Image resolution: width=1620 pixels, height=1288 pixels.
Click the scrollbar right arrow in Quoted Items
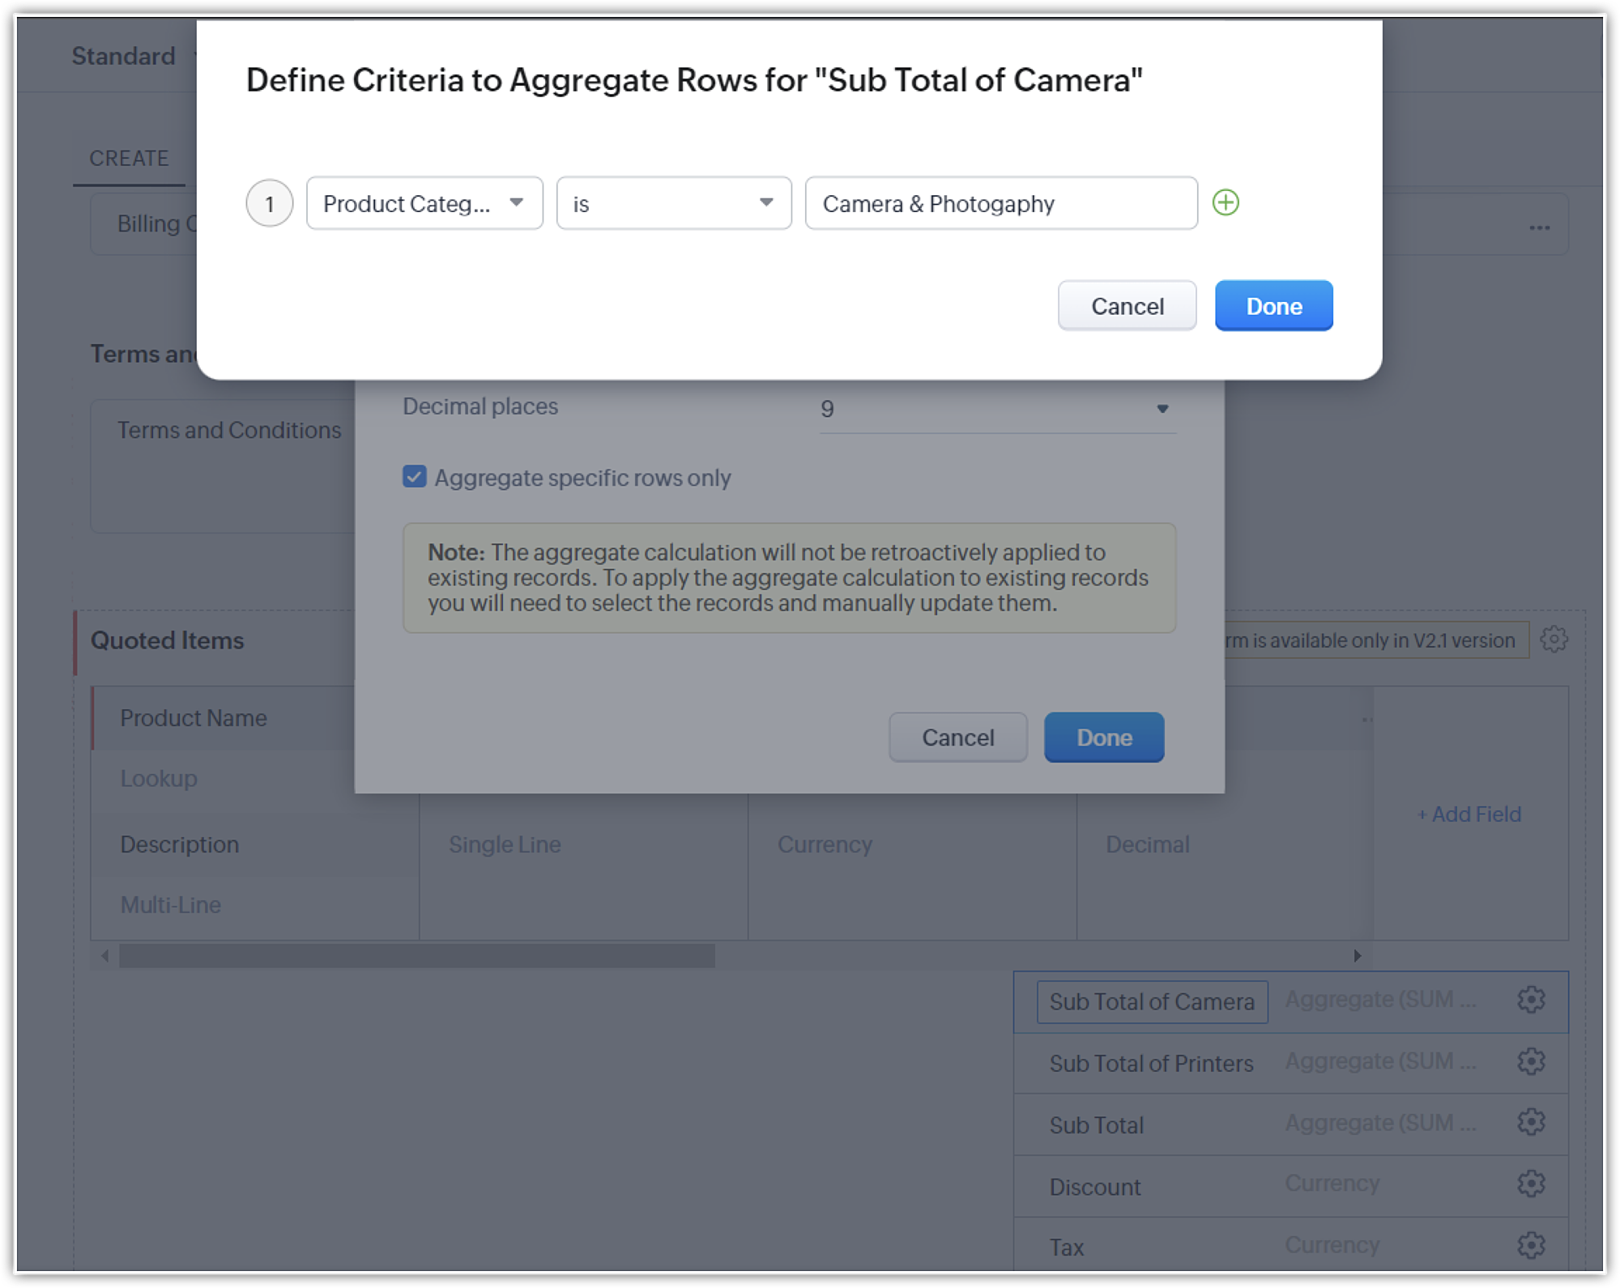pos(1358,956)
